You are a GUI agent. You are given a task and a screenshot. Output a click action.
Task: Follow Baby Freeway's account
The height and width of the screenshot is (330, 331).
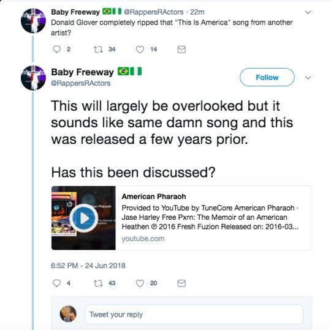(x=267, y=77)
